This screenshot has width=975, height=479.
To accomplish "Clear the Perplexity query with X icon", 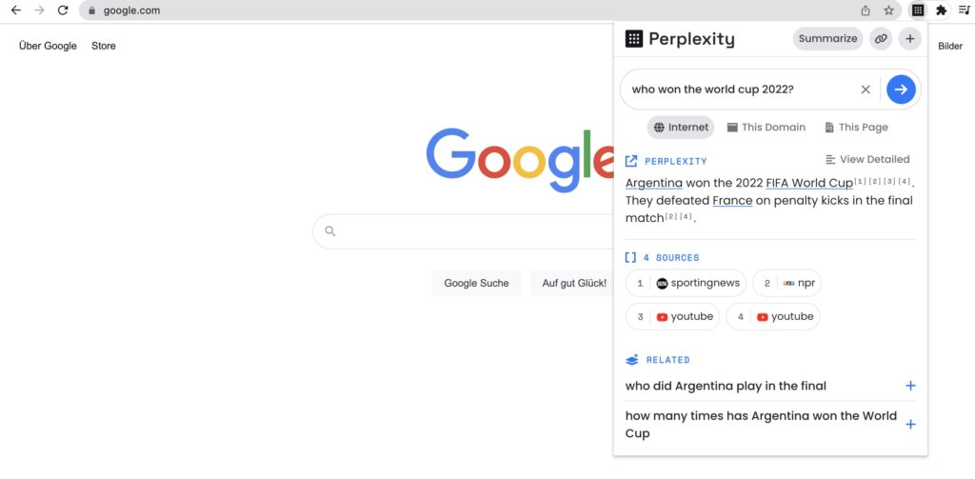I will coord(865,90).
